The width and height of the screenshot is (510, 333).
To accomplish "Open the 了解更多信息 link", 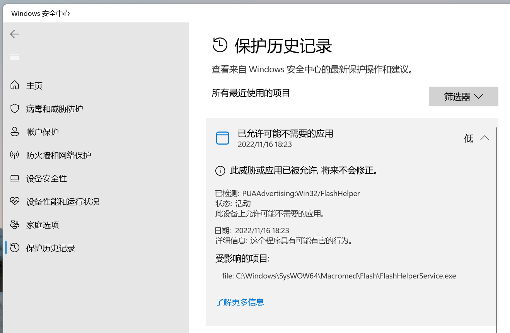I will point(240,302).
